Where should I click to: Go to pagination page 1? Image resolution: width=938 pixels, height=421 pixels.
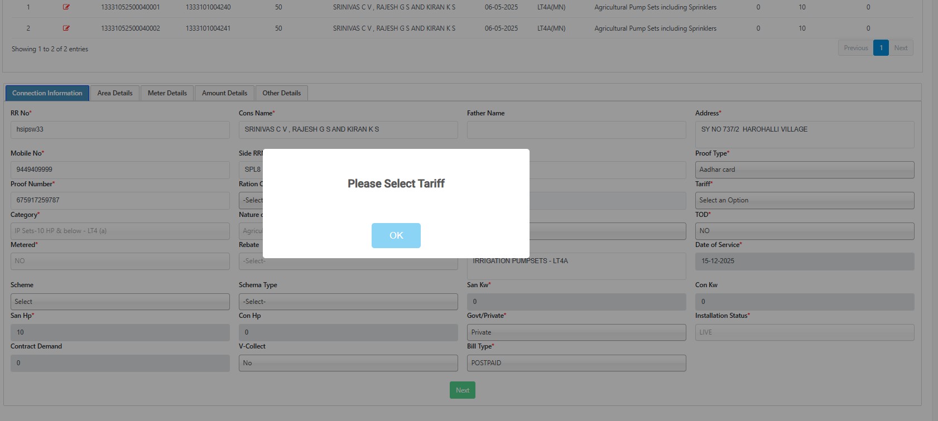coord(881,48)
